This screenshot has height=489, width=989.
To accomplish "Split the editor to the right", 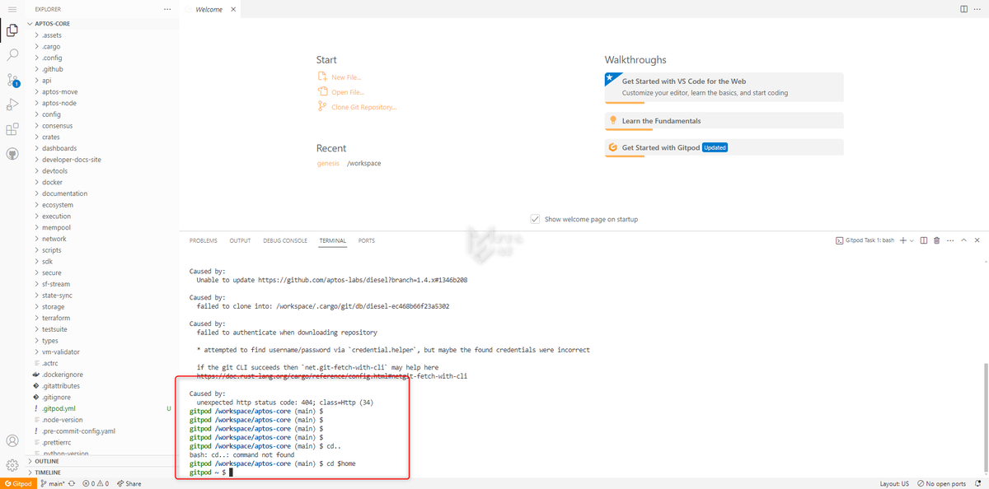I will click(x=964, y=9).
